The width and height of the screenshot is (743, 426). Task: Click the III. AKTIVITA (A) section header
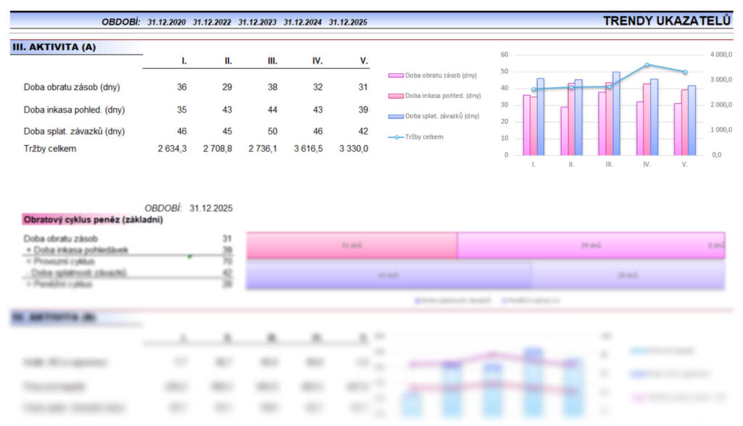click(x=54, y=48)
